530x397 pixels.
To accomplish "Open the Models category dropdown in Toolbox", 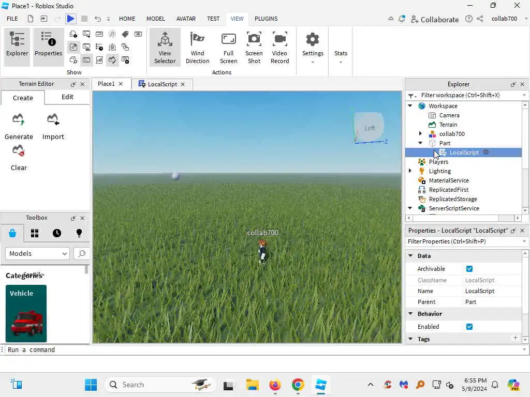I will (37, 253).
